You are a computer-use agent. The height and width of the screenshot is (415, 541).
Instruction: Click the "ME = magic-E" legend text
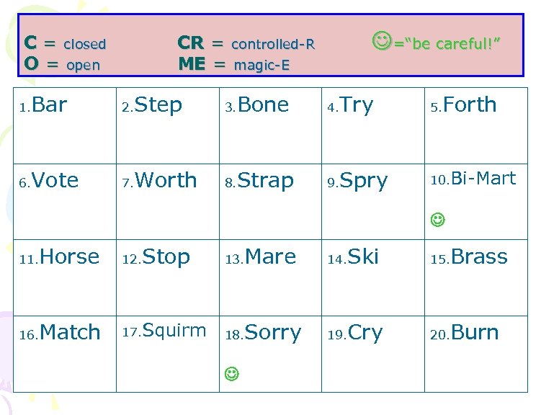pos(233,65)
